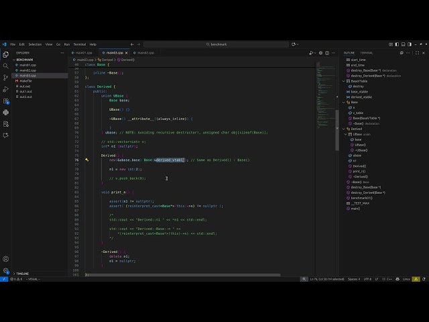Open the Python extension view
429x322 pixels.
point(6,112)
